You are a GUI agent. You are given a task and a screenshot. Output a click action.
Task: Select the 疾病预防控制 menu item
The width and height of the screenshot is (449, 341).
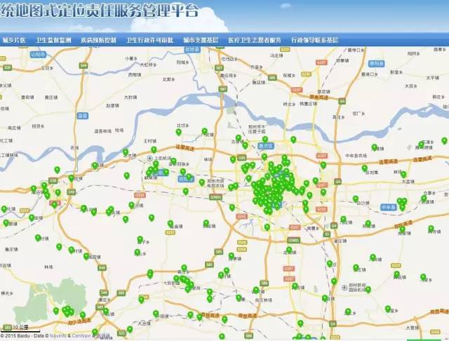click(98, 40)
